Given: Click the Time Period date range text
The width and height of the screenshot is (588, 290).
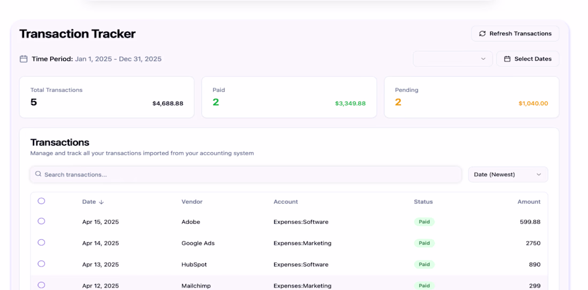Looking at the screenshot, I should point(118,59).
